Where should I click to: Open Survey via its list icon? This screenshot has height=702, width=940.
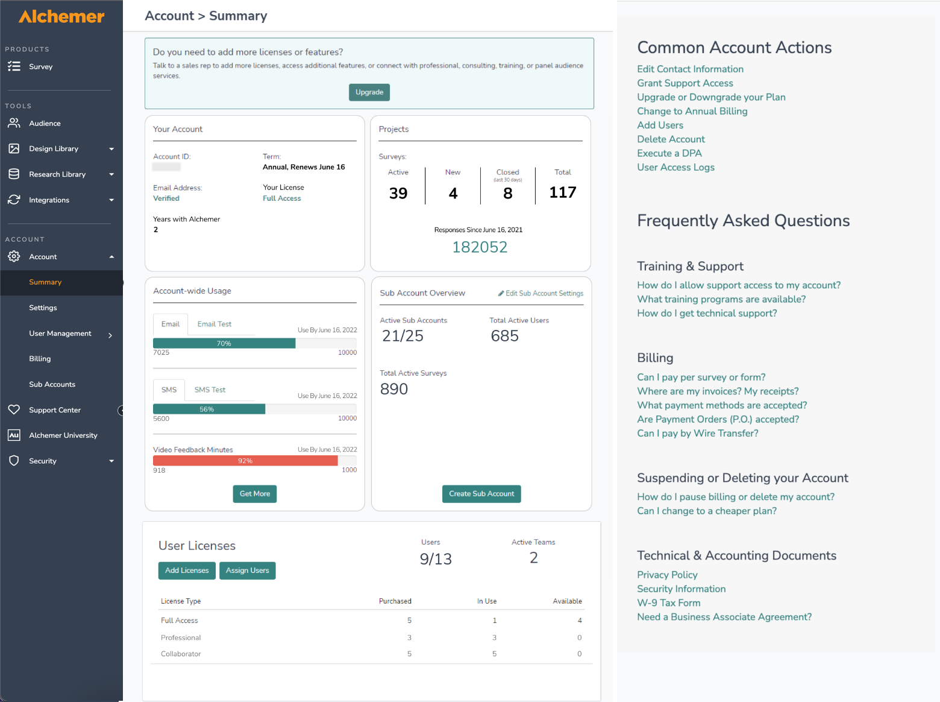pyautogui.click(x=14, y=66)
